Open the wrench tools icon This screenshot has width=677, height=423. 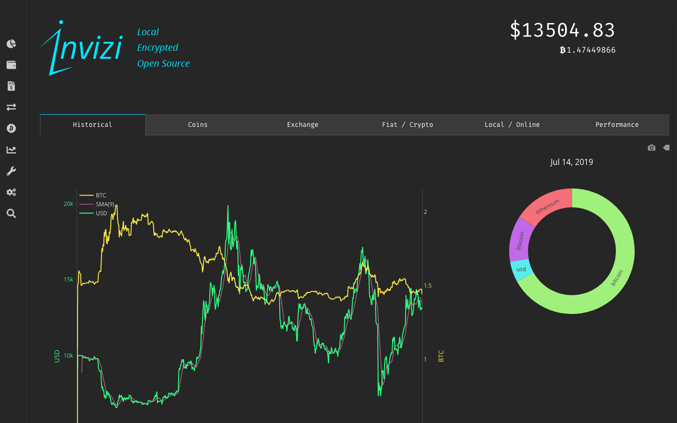coord(11,171)
